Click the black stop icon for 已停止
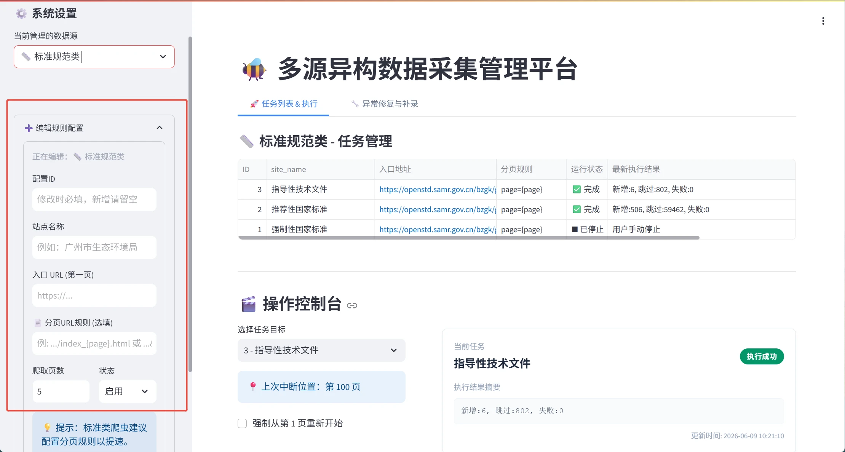 coord(575,229)
